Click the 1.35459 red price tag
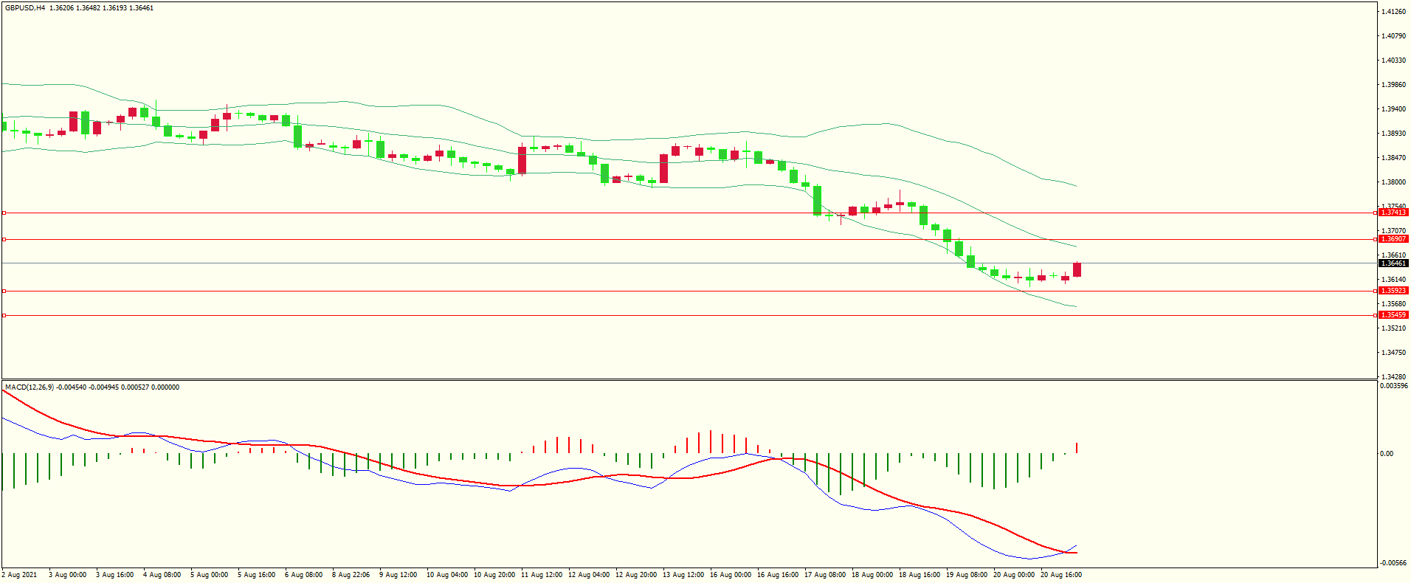 tap(1393, 315)
